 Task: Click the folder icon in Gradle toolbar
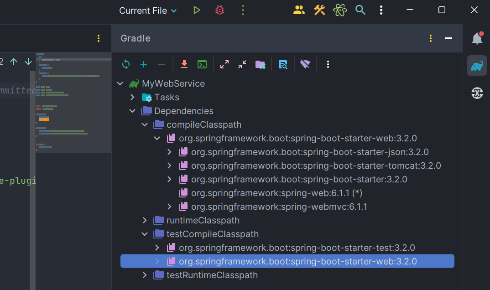point(261,64)
